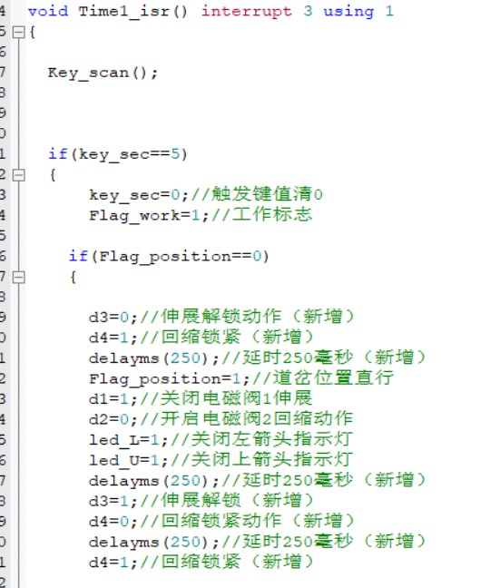Click the 'd2=0;' statement

pos(113,419)
